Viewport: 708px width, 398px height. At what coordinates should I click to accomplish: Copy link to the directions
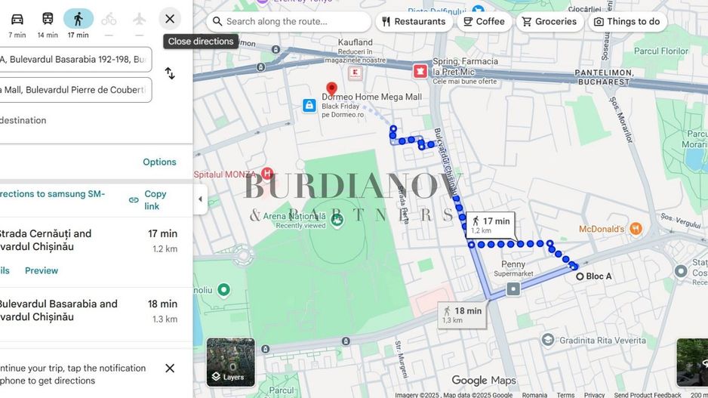click(x=148, y=199)
